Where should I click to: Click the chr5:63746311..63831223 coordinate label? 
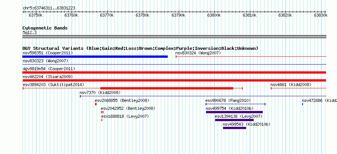[x=49, y=8]
